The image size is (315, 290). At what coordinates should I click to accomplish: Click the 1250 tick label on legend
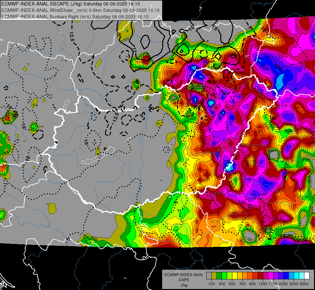tap(263, 284)
